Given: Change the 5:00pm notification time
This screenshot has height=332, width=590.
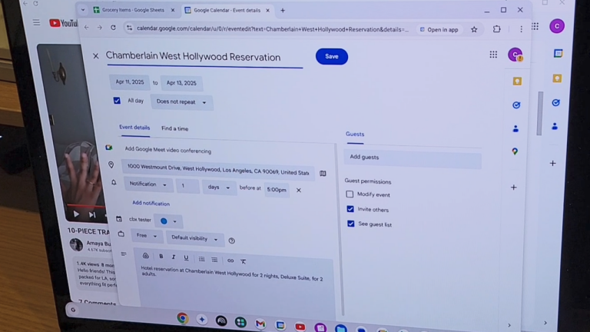Looking at the screenshot, I should pyautogui.click(x=277, y=190).
